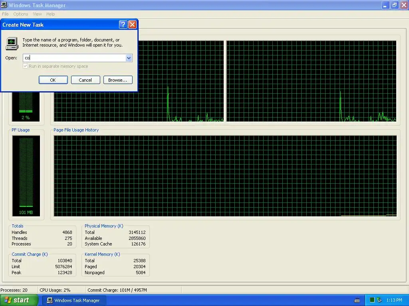Select the Handles value 4868
Image resolution: width=409 pixels, height=306 pixels.
pyautogui.click(x=67, y=232)
